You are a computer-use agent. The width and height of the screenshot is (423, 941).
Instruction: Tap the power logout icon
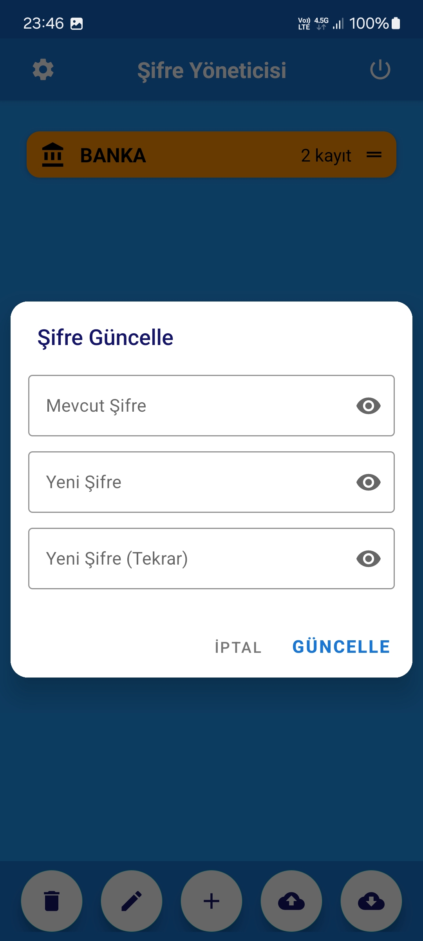380,70
